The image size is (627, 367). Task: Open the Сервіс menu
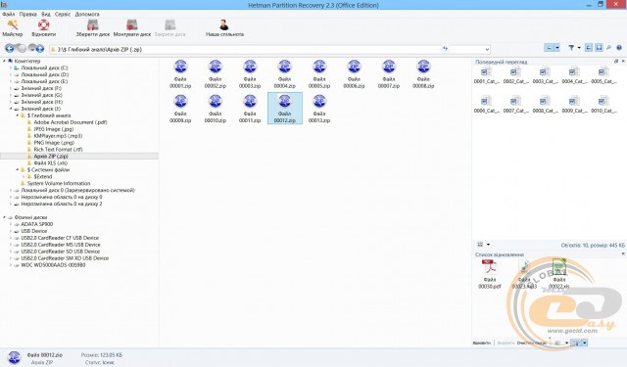63,14
